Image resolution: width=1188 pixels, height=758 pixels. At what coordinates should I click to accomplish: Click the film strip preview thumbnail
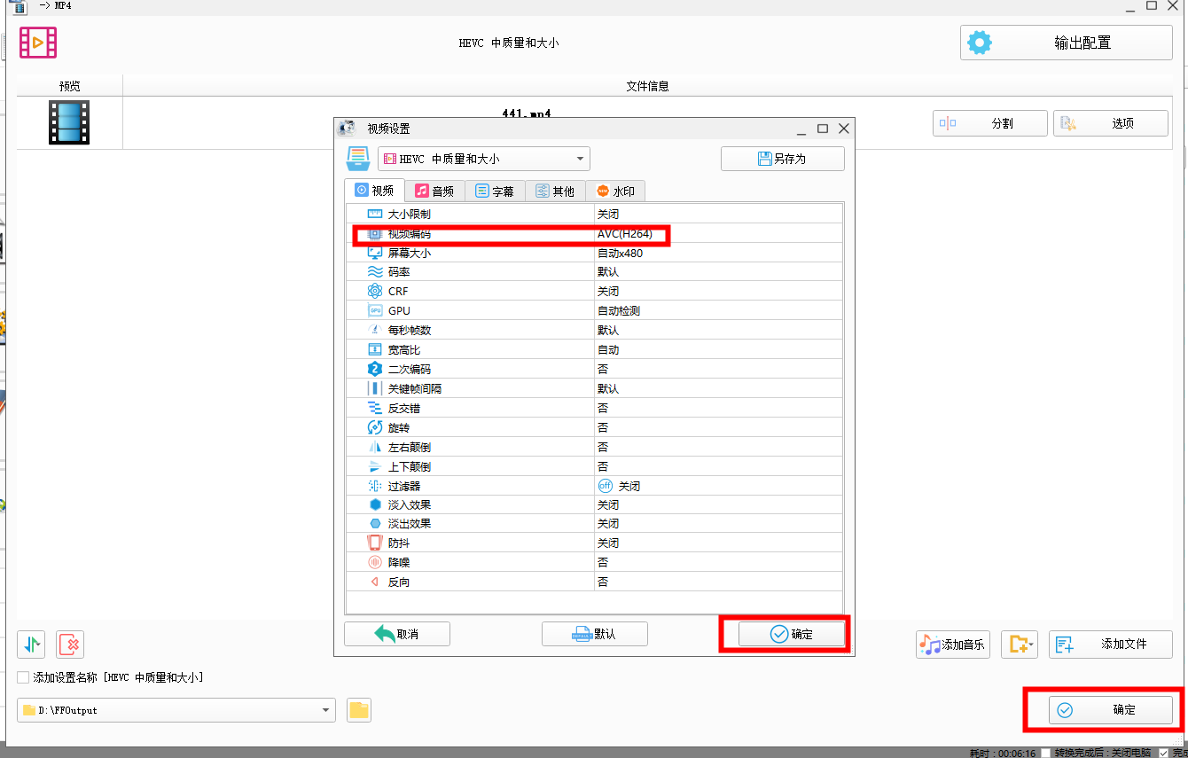pyautogui.click(x=69, y=122)
